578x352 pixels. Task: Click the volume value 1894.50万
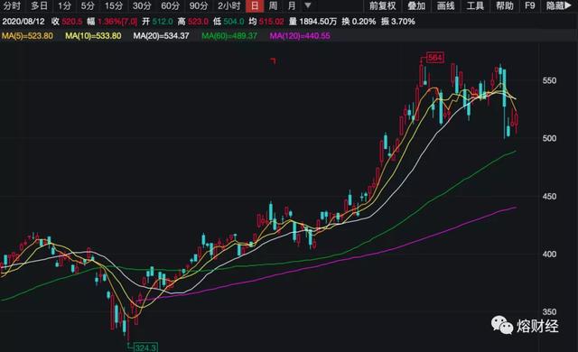tap(318, 22)
